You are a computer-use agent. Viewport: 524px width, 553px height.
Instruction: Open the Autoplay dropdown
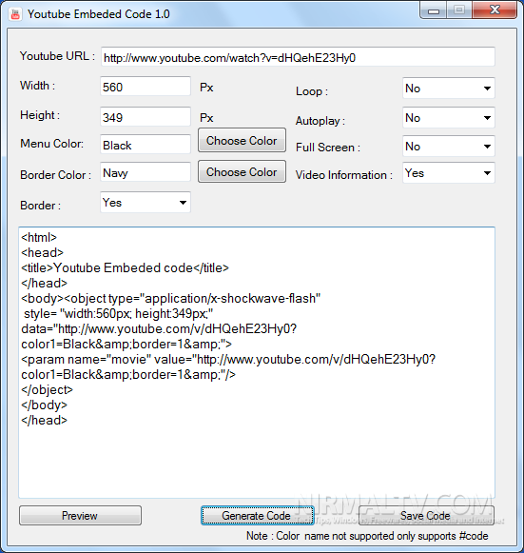[449, 118]
